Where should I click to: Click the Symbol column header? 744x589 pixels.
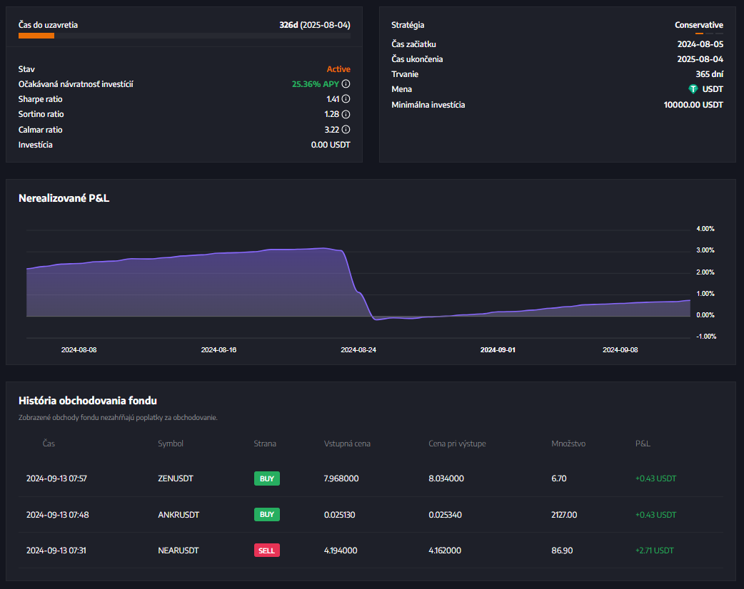click(171, 444)
